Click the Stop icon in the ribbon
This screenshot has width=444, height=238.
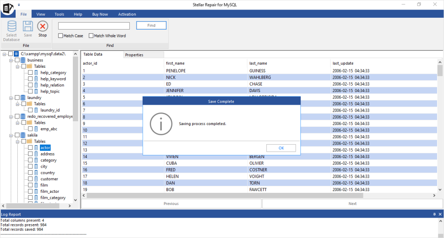pyautogui.click(x=42, y=26)
